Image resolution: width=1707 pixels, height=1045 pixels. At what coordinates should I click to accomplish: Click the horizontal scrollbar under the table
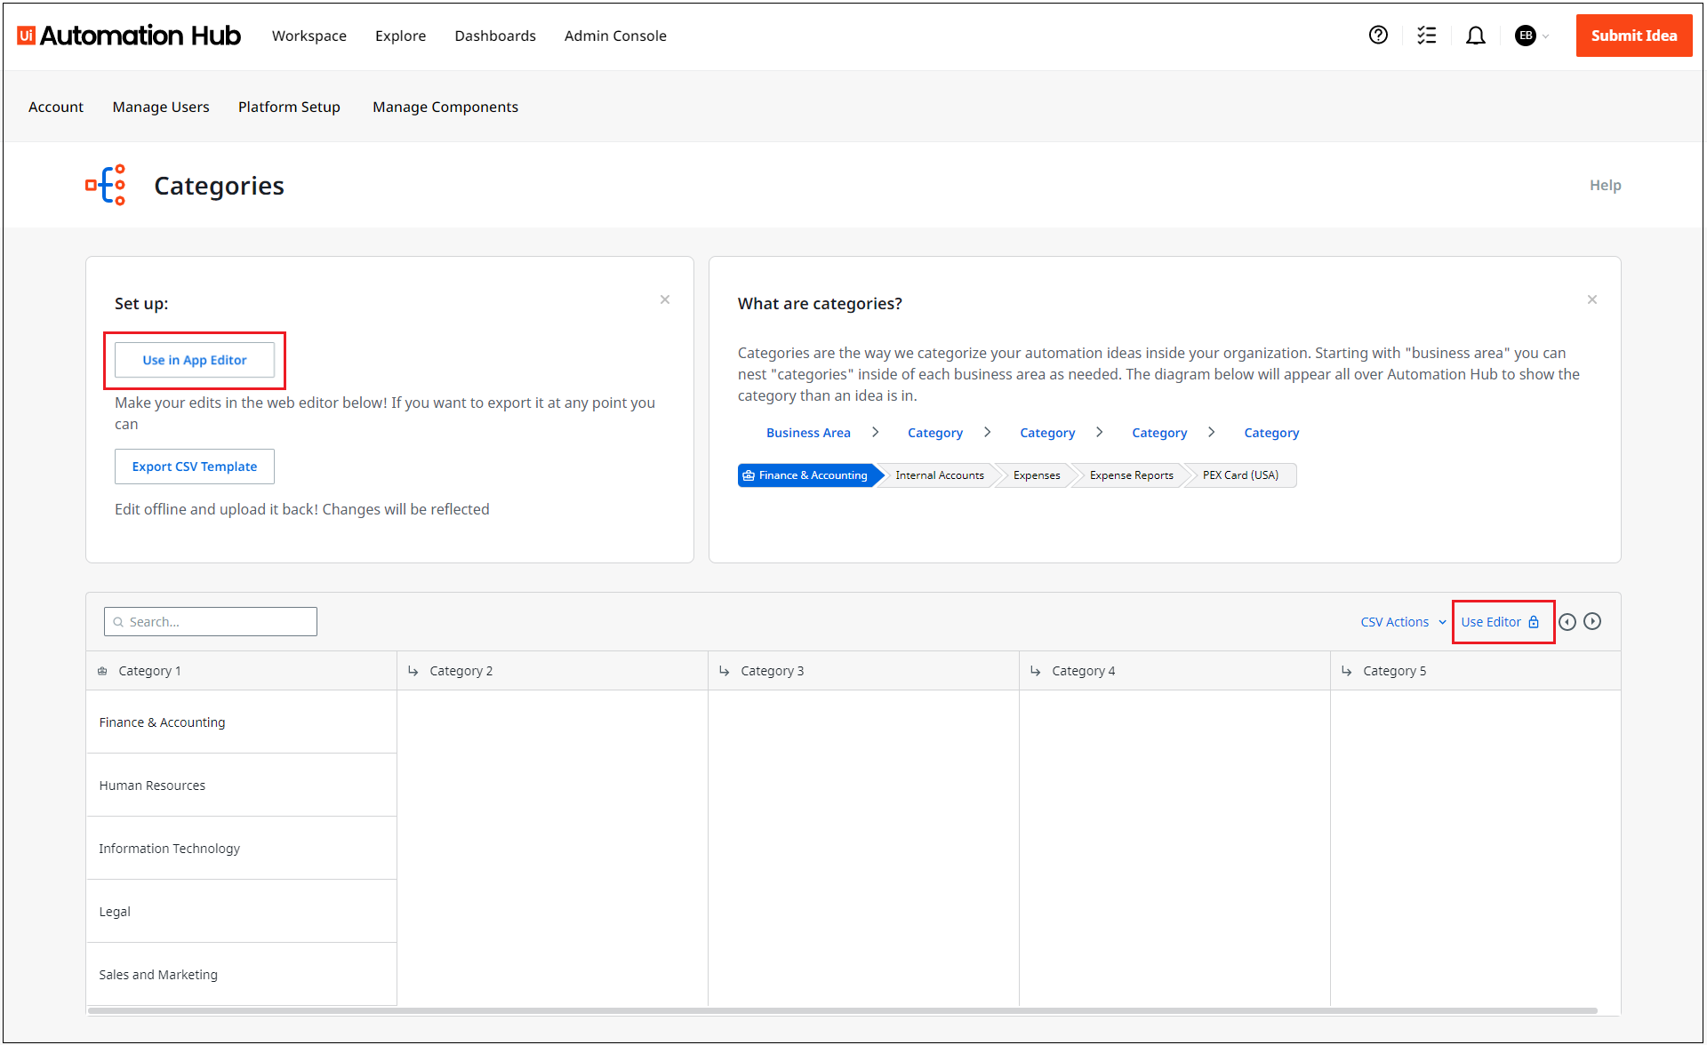[x=843, y=1010]
